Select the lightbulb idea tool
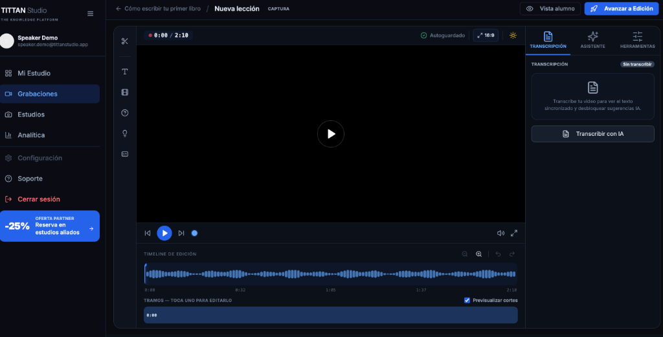663x337 pixels. pyautogui.click(x=125, y=133)
